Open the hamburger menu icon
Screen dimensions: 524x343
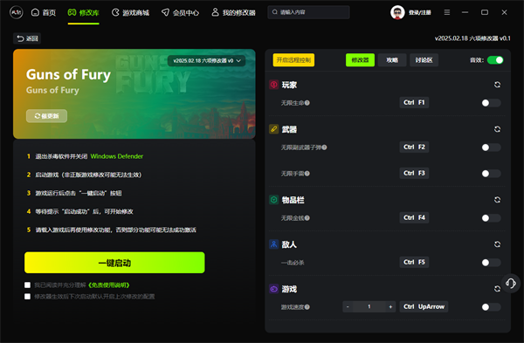coord(447,12)
